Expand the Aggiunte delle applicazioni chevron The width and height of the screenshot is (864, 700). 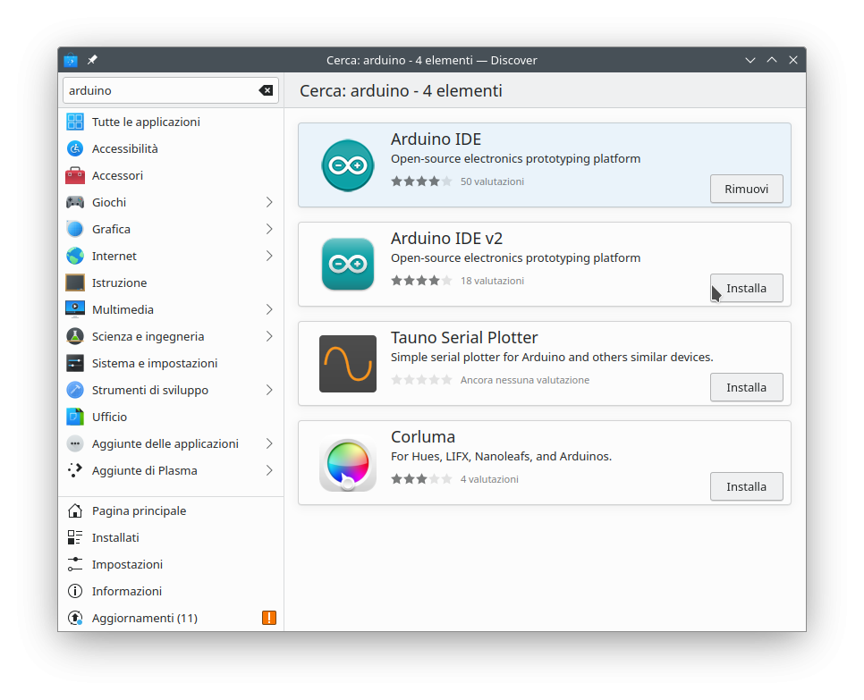(269, 444)
